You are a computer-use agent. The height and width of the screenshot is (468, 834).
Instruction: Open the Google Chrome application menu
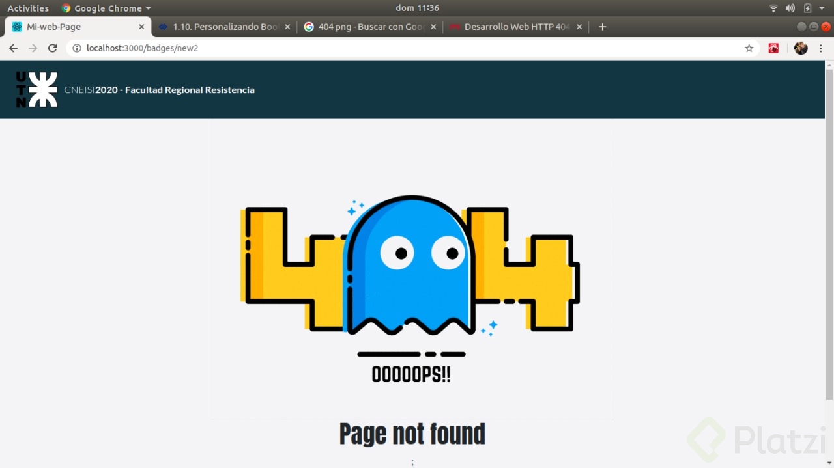tap(106, 8)
